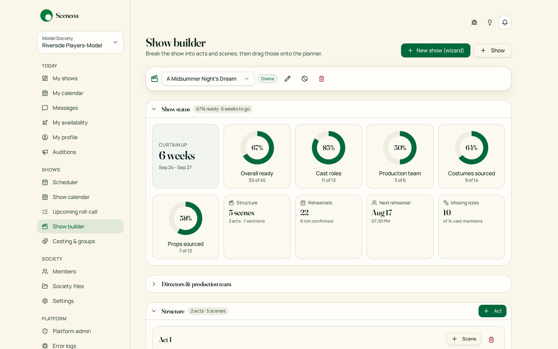Click 'Sep 24 – Sep 27' date text
This screenshot has height=349, width=558.
(175, 168)
